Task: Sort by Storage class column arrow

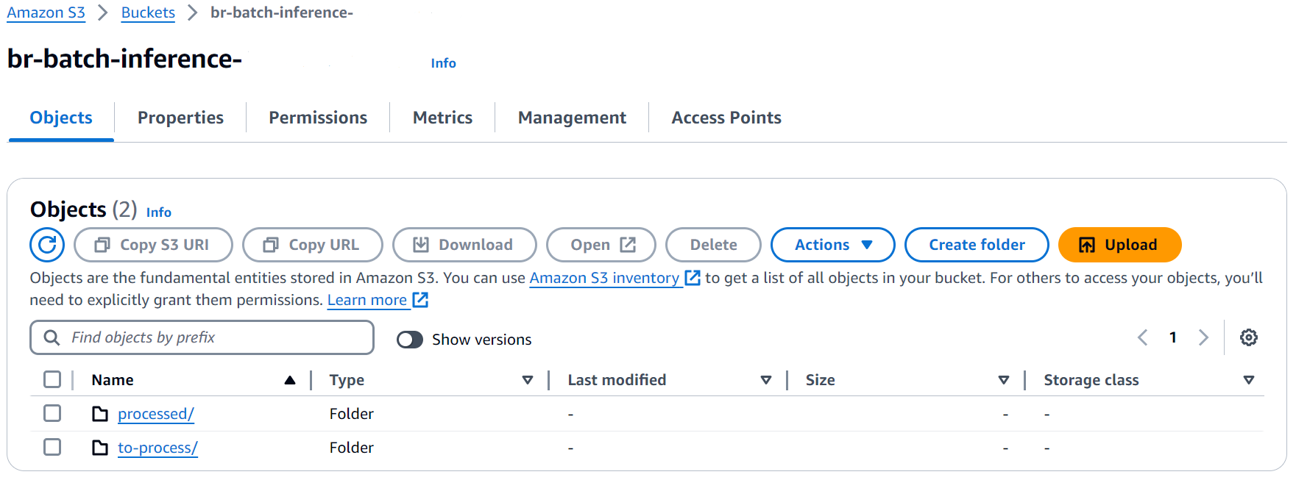Action: pyautogui.click(x=1249, y=380)
